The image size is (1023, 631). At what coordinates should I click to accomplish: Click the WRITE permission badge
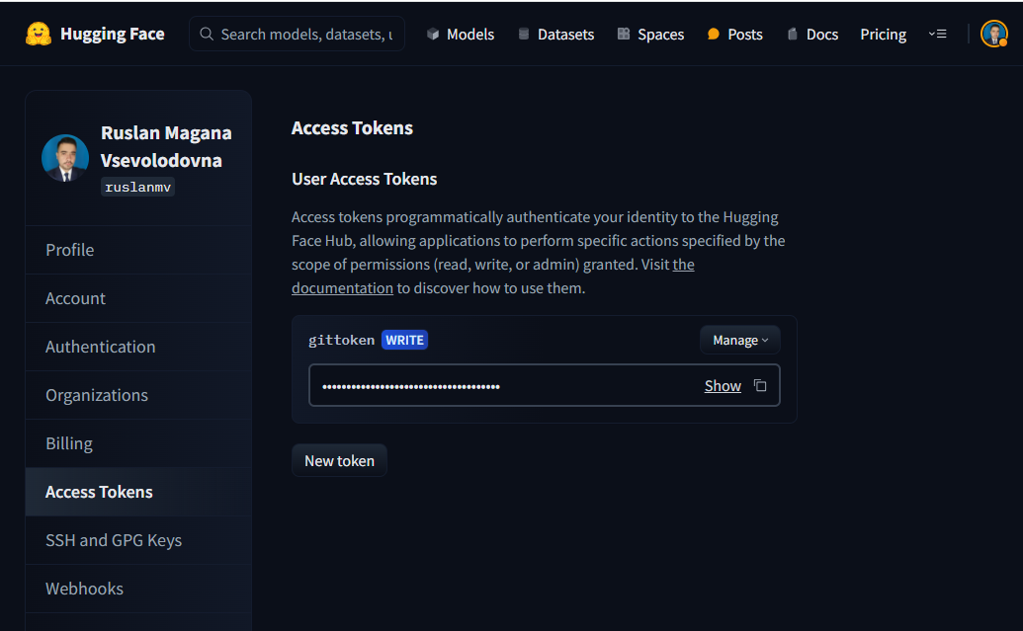click(404, 340)
